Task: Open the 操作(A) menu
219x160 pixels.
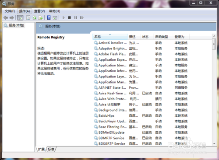Action: click(25, 11)
